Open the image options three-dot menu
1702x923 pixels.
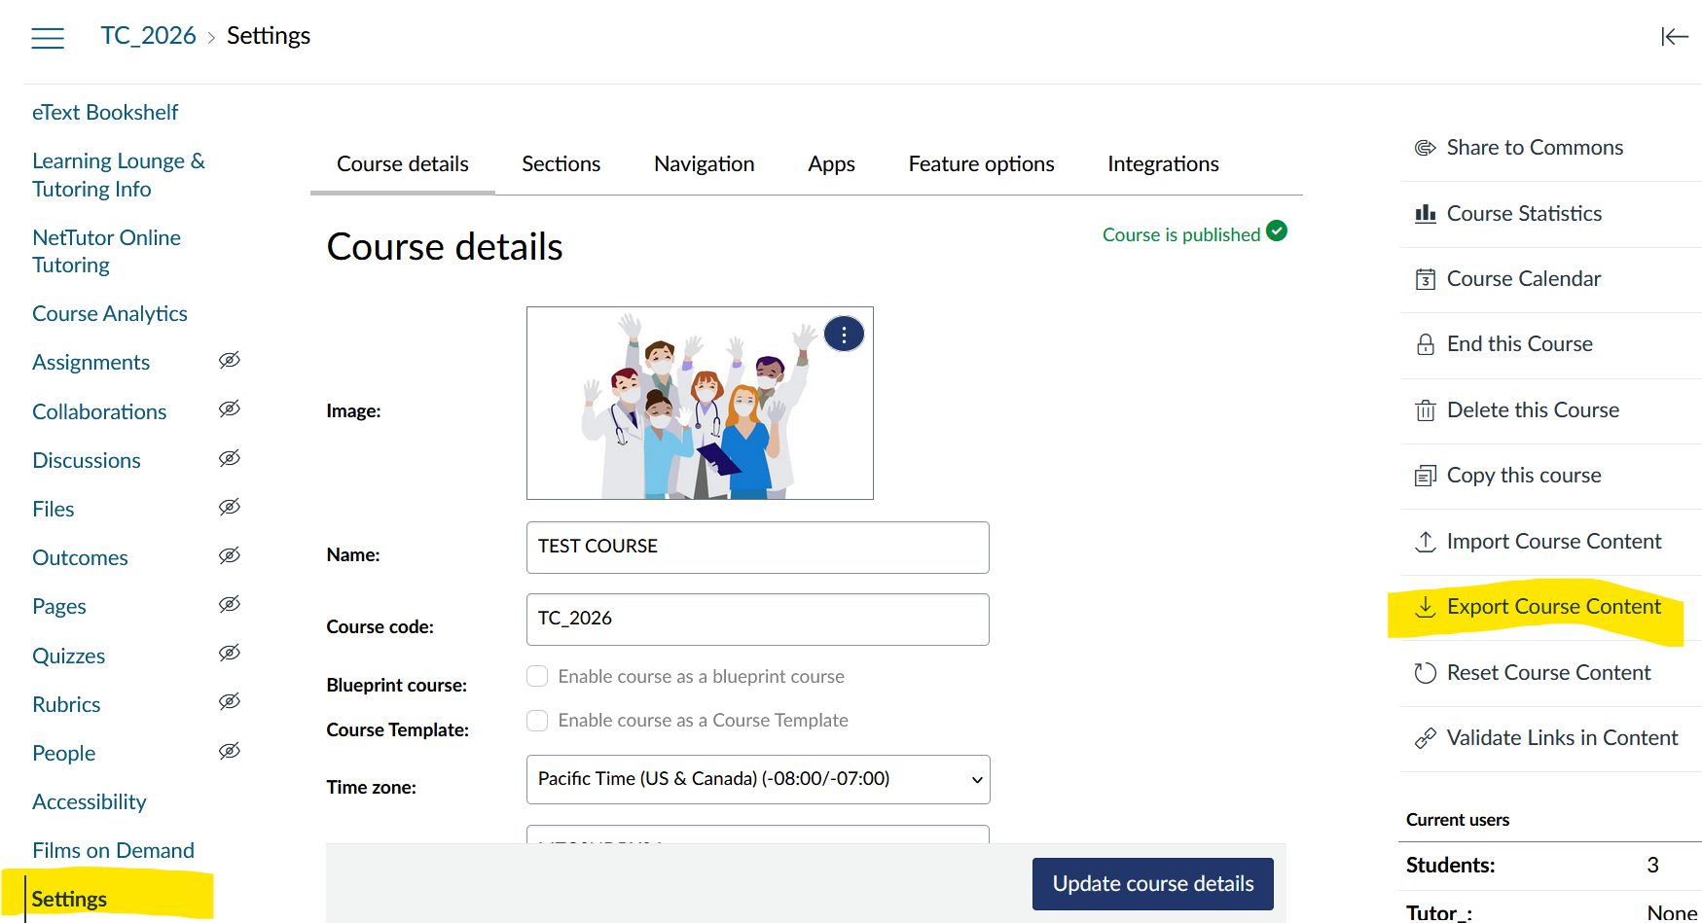coord(844,335)
